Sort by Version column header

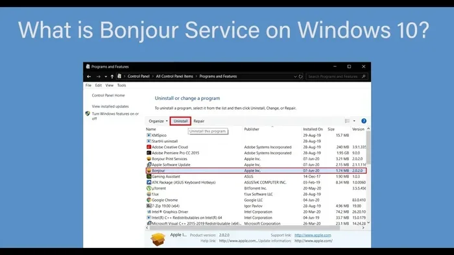358,129
